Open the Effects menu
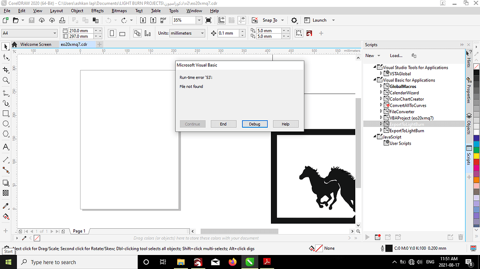The width and height of the screenshot is (480, 269). point(97,11)
